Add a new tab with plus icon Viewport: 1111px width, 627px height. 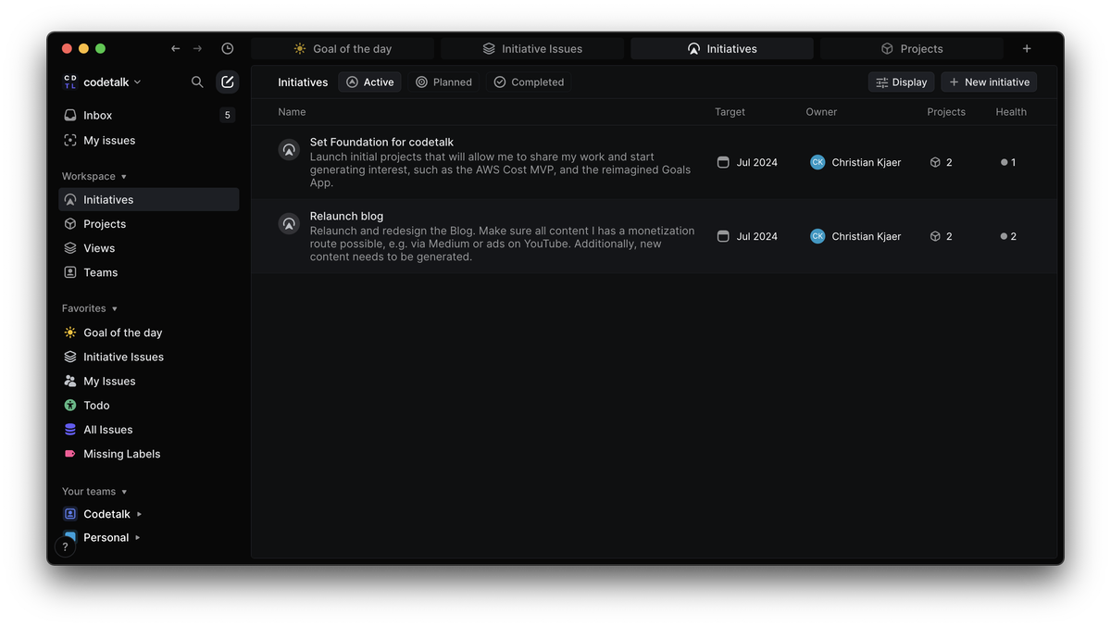tap(1026, 49)
